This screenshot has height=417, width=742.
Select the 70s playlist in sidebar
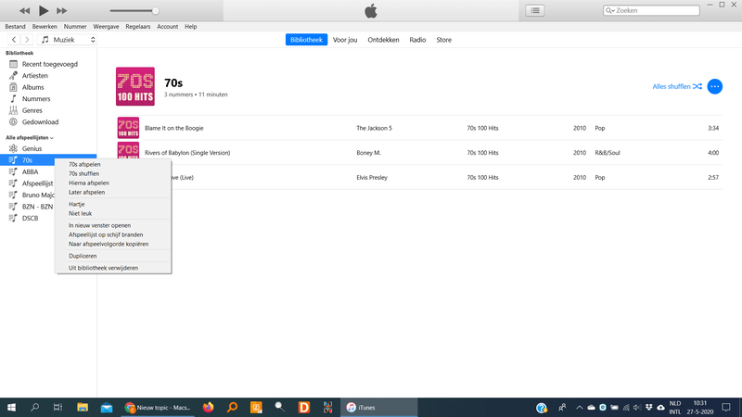(48, 160)
